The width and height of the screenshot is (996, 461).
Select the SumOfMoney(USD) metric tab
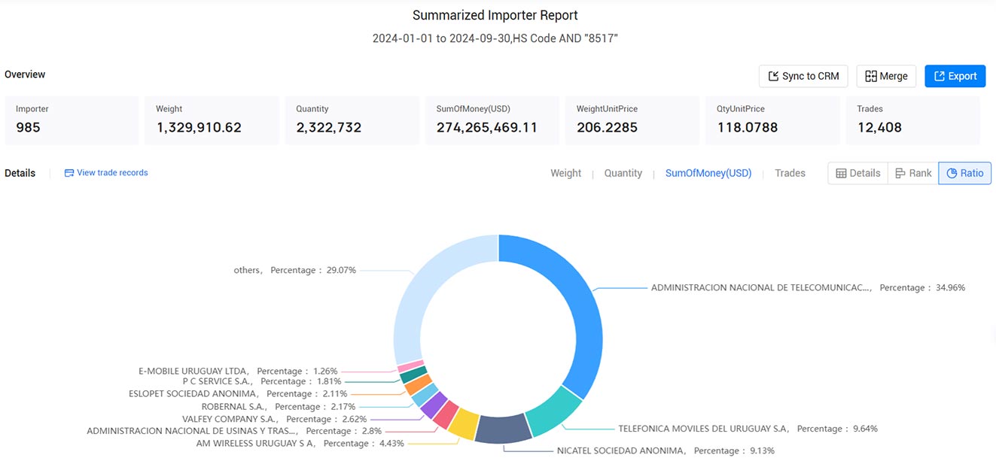(708, 173)
